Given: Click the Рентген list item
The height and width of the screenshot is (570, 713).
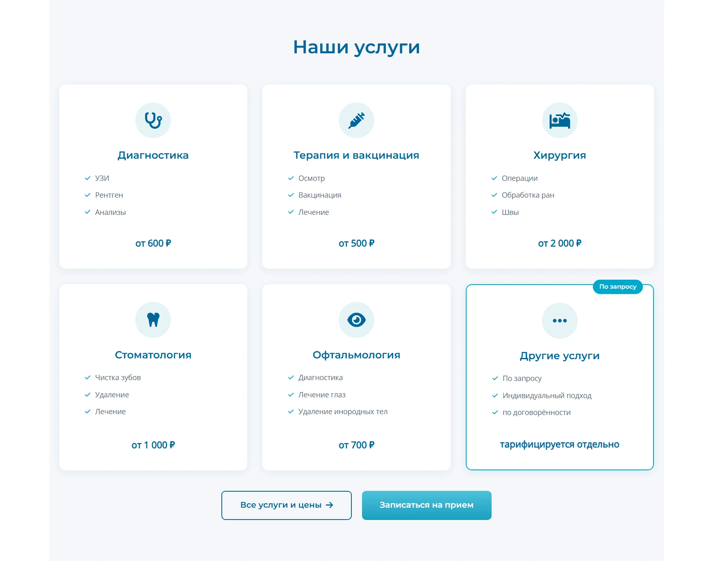Looking at the screenshot, I should coord(109,195).
